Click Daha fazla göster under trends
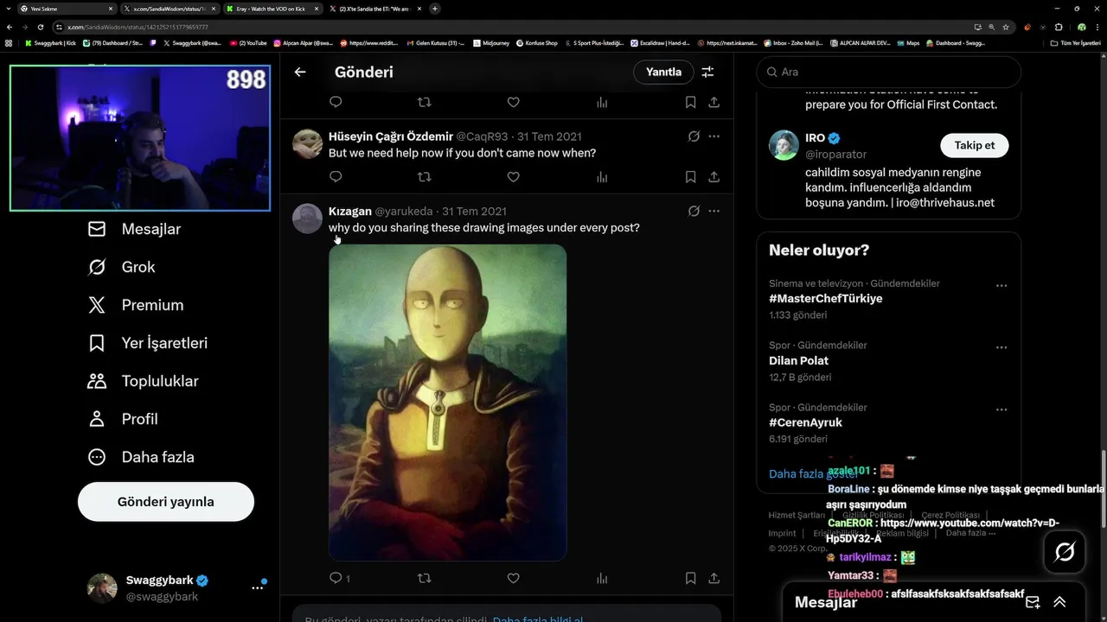 (x=813, y=473)
